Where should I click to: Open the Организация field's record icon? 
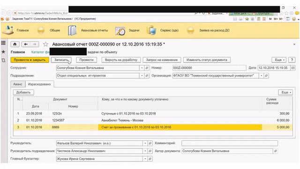tap(266, 76)
